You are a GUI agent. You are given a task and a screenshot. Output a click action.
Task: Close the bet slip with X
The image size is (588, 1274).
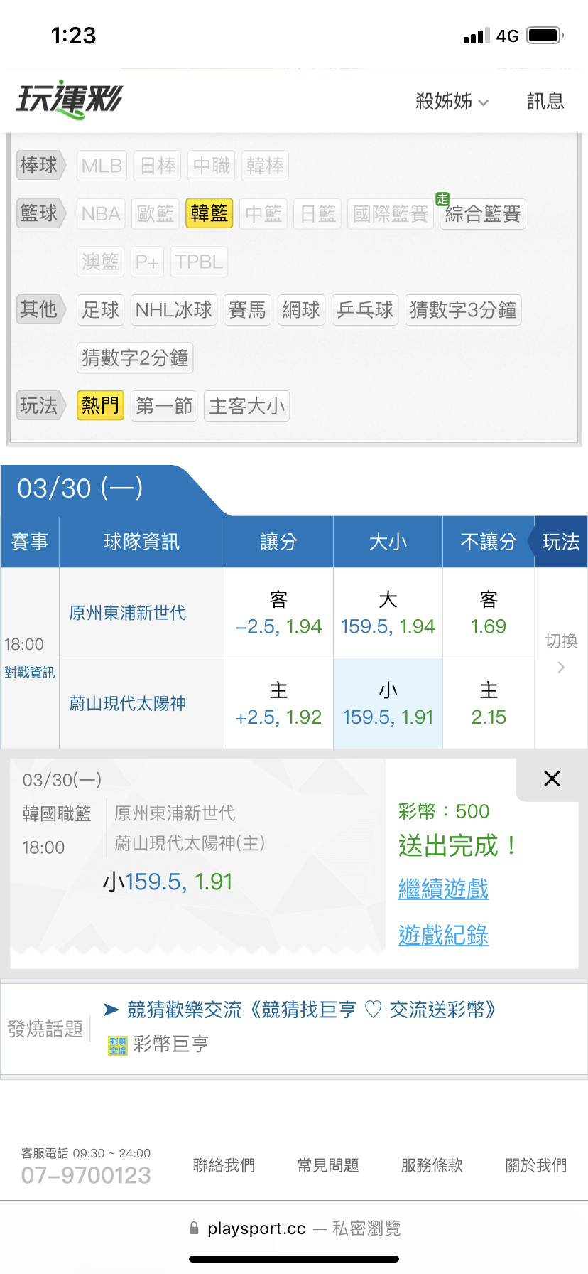click(552, 778)
